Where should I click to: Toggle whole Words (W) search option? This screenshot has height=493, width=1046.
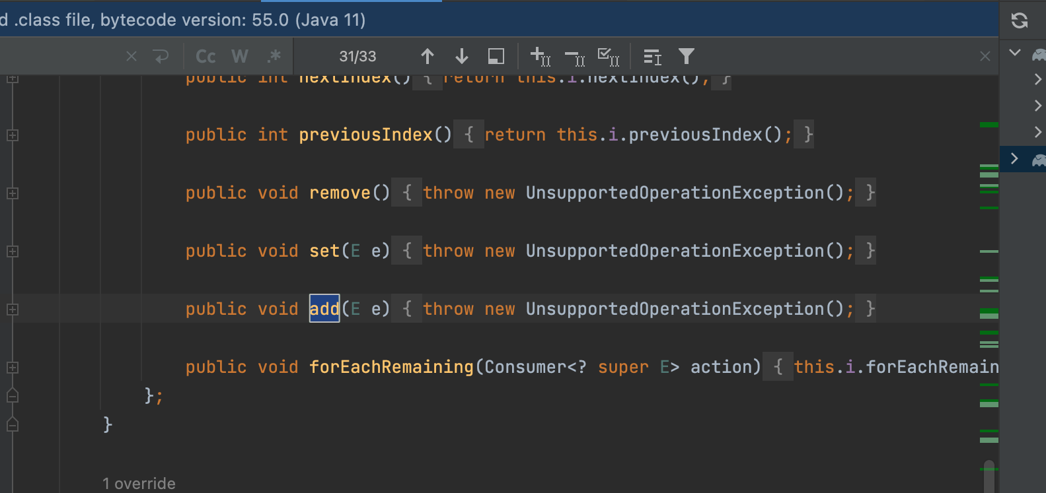(240, 57)
